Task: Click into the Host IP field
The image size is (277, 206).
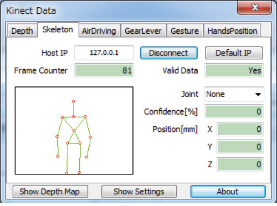Action: [x=104, y=53]
